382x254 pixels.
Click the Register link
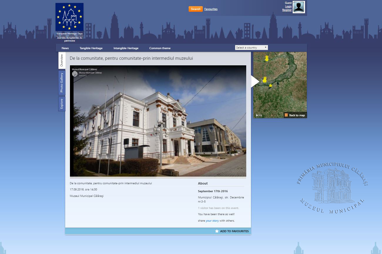point(287,10)
